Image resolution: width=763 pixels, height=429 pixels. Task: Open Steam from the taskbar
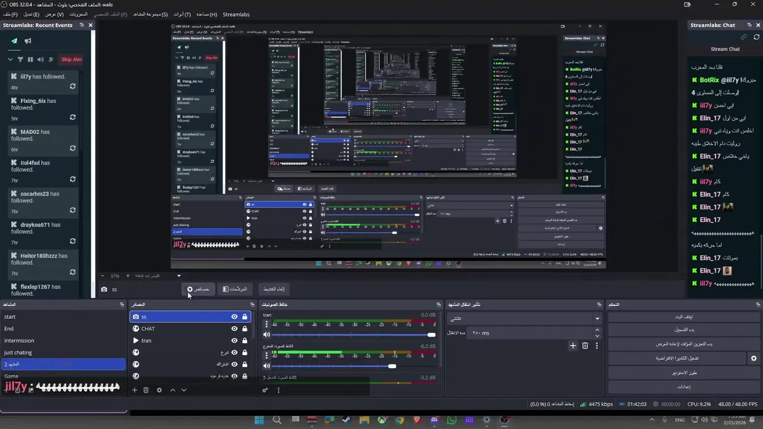pyautogui.click(x=347, y=420)
